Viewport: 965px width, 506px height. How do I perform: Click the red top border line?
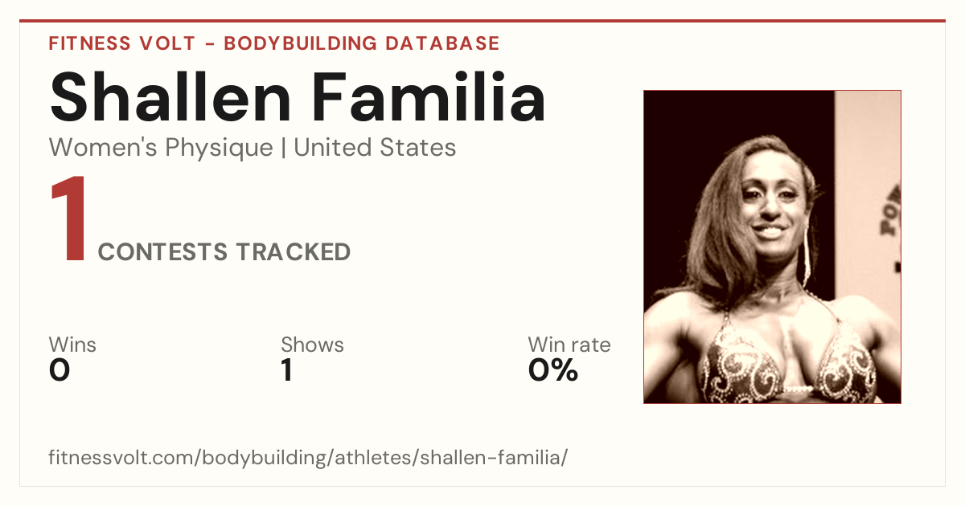point(482,21)
